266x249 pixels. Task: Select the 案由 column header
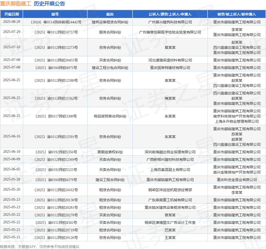pos(110,14)
